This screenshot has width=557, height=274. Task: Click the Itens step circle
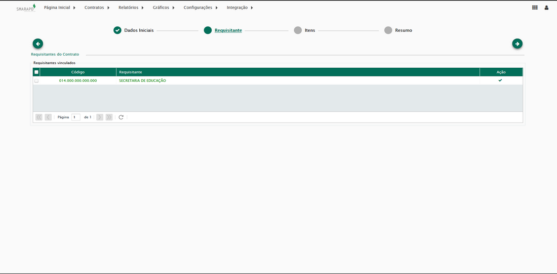tap(298, 30)
